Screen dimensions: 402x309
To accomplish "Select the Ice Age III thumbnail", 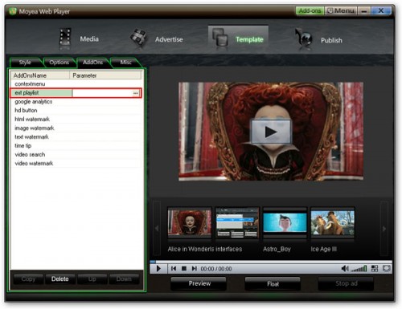I will (333, 222).
